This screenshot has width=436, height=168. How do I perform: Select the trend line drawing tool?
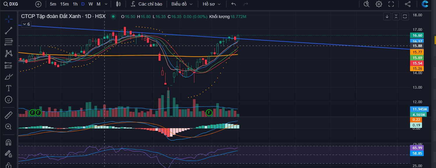tap(9, 31)
